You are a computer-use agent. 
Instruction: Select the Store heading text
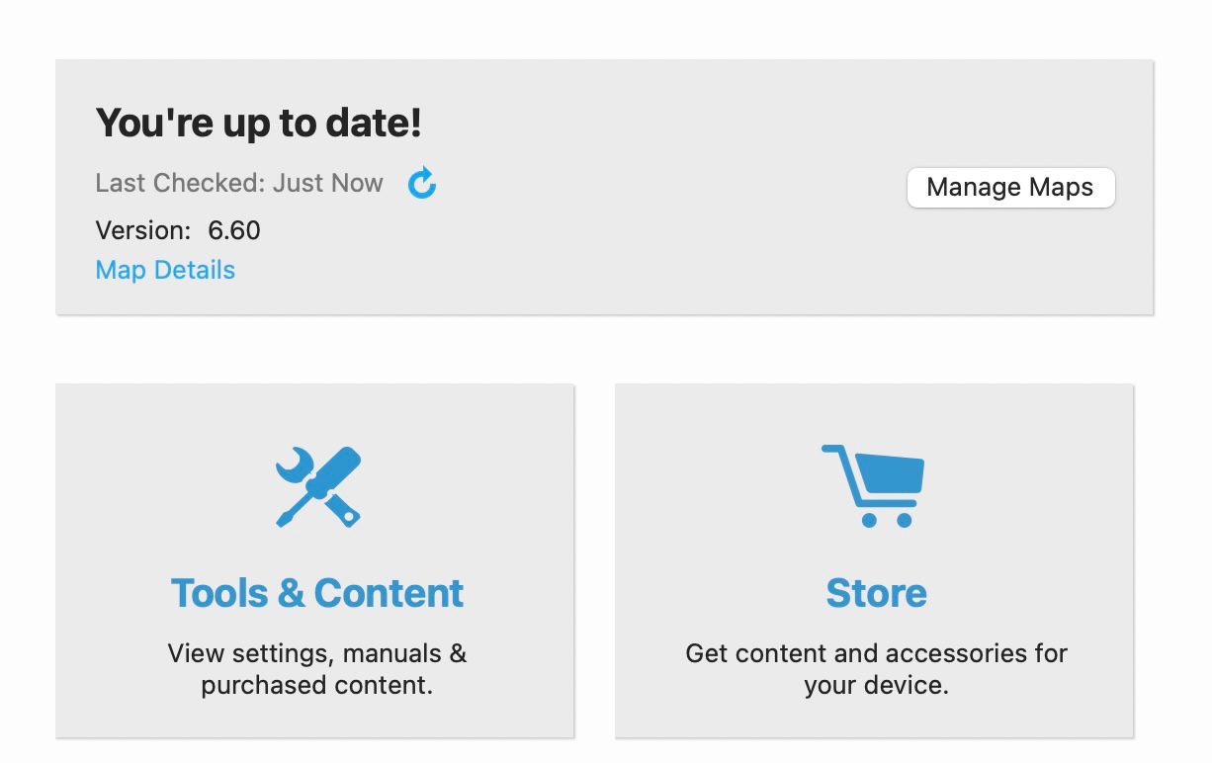[x=876, y=593]
